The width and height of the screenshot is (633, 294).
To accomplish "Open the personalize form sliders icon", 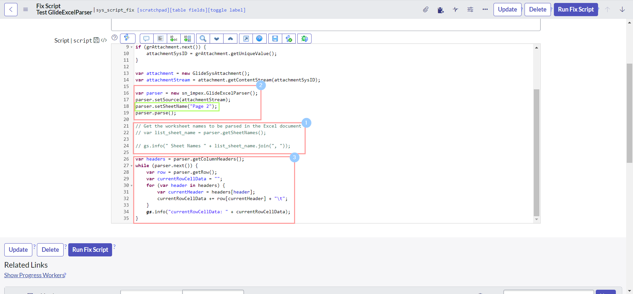I will 470,10.
